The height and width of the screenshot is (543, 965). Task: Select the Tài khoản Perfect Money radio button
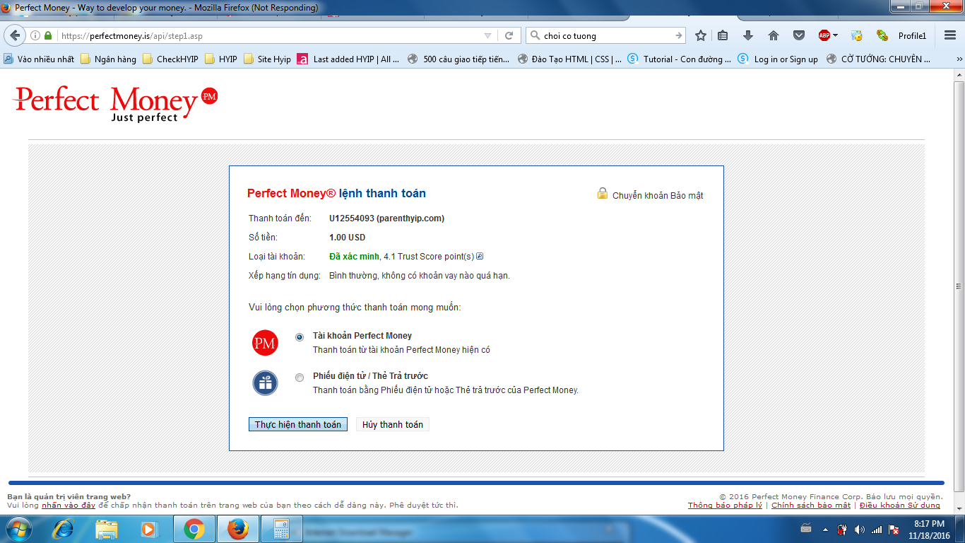coord(300,337)
